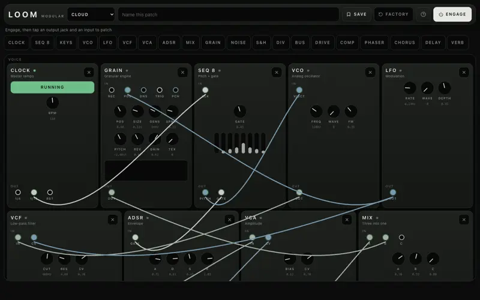Remove the MIX module with its X
Viewport: 480px width, 300px height.
tap(464, 220)
